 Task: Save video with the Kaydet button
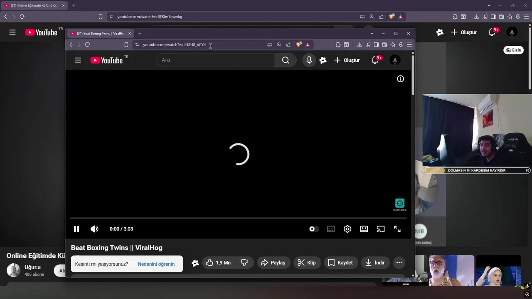340,262
